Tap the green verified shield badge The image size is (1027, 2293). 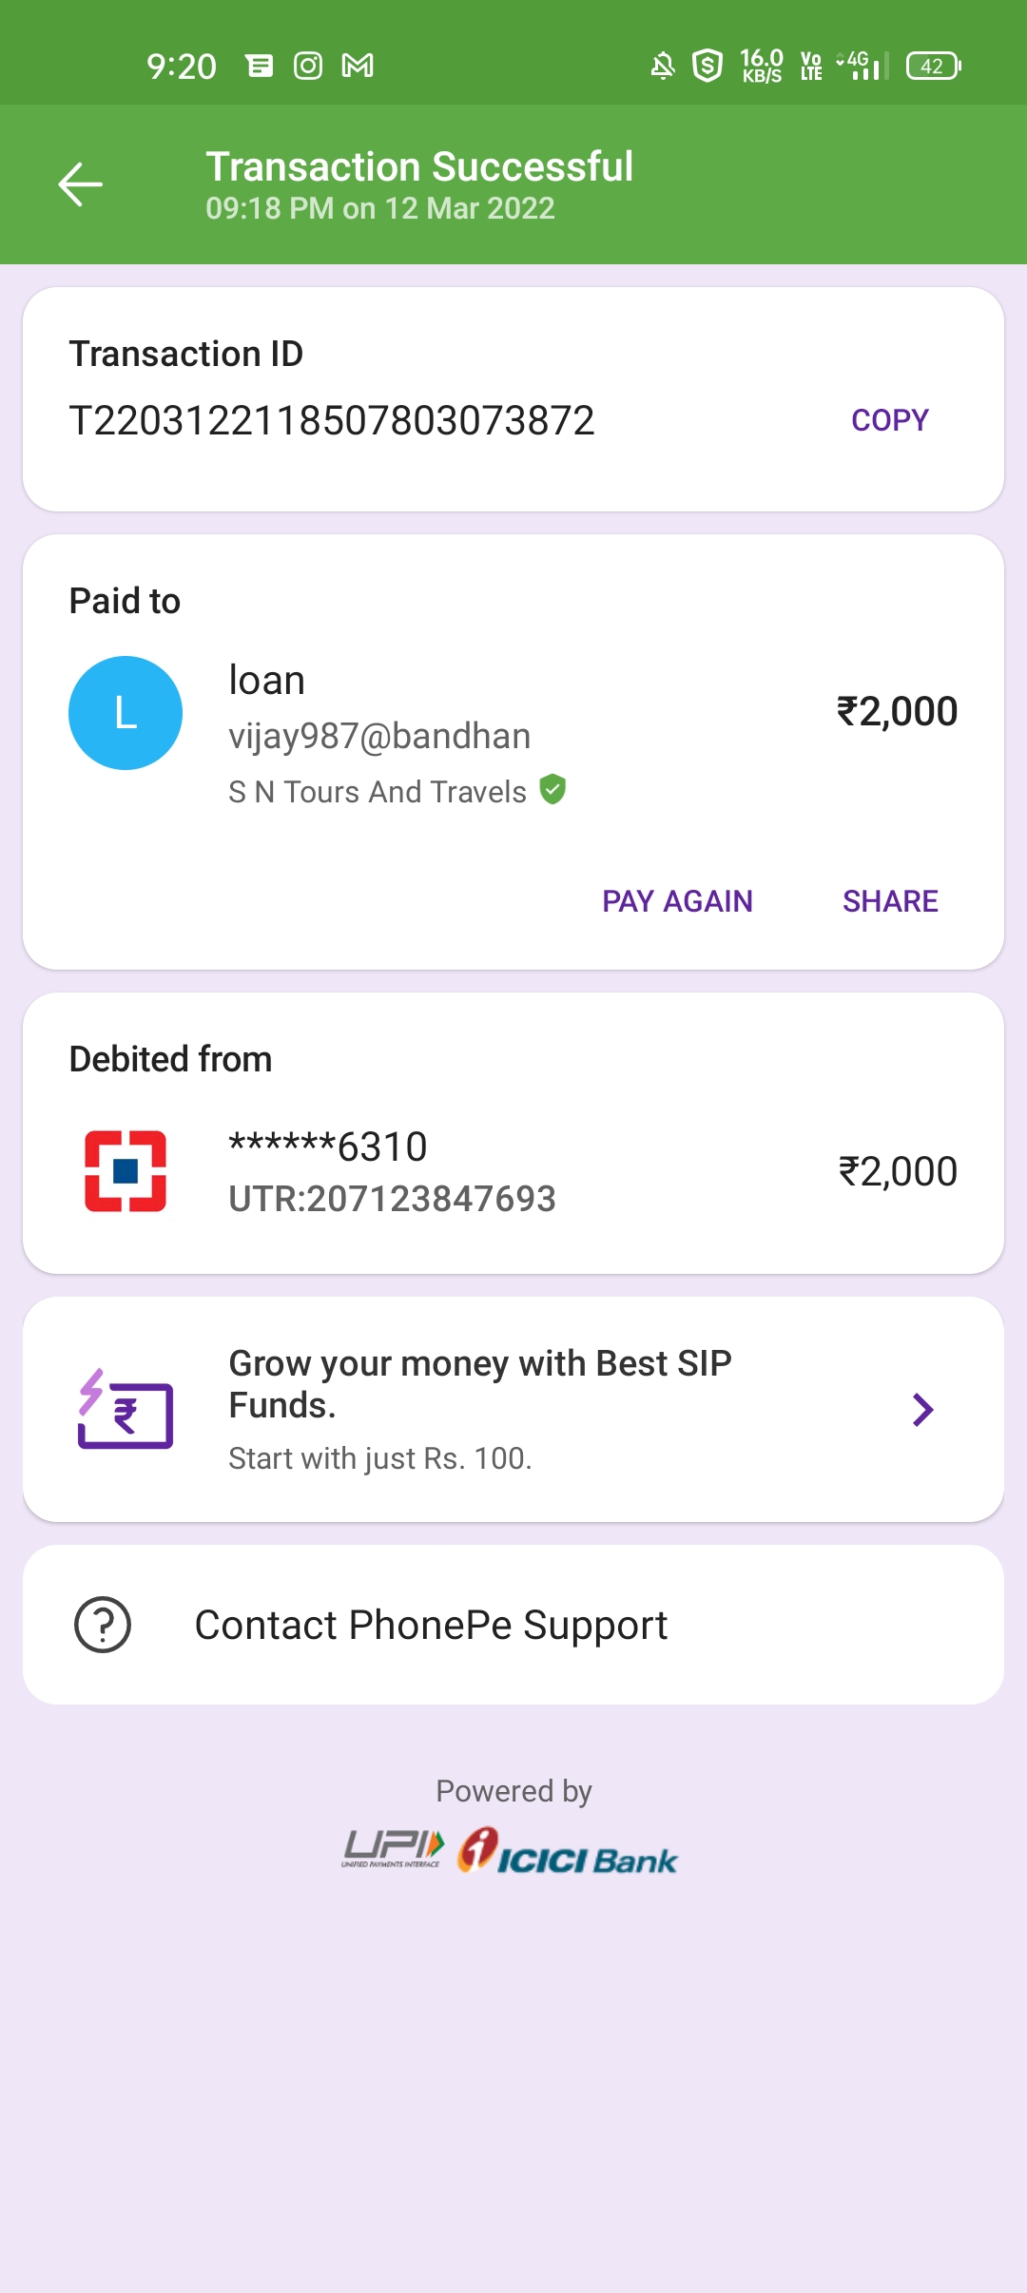pos(552,789)
